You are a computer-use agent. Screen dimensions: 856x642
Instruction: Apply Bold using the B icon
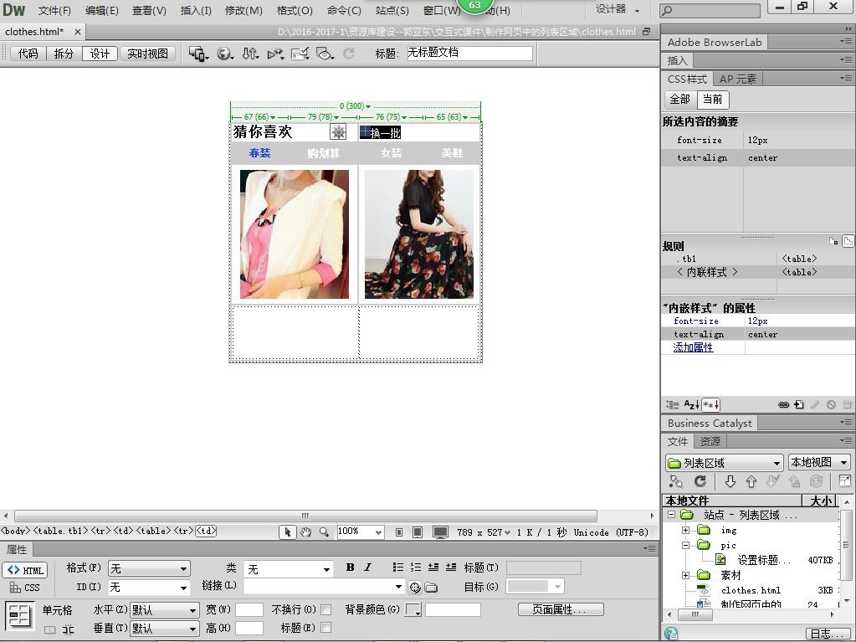350,568
